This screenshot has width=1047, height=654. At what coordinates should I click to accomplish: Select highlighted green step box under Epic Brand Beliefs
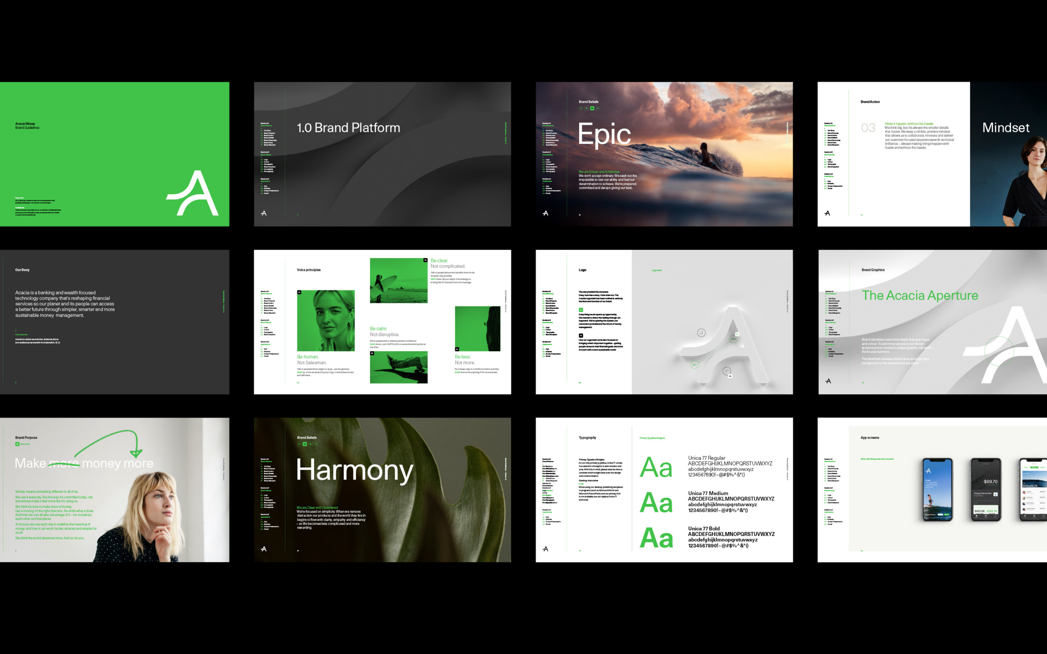[592, 108]
